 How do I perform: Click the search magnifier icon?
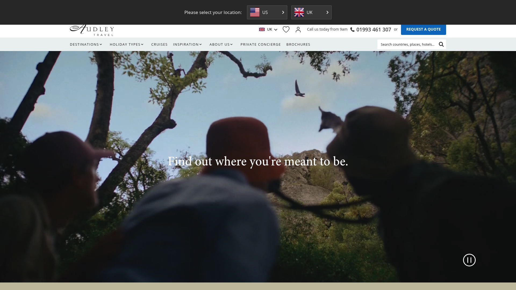point(441,44)
